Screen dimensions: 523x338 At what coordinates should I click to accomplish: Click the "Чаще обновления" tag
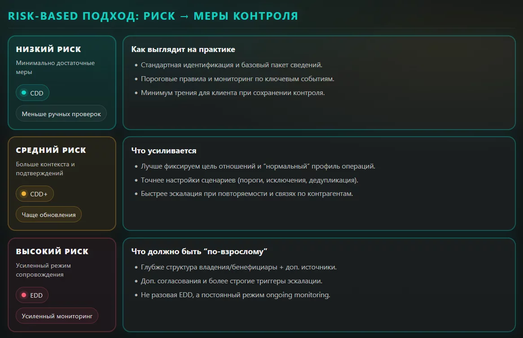click(48, 215)
